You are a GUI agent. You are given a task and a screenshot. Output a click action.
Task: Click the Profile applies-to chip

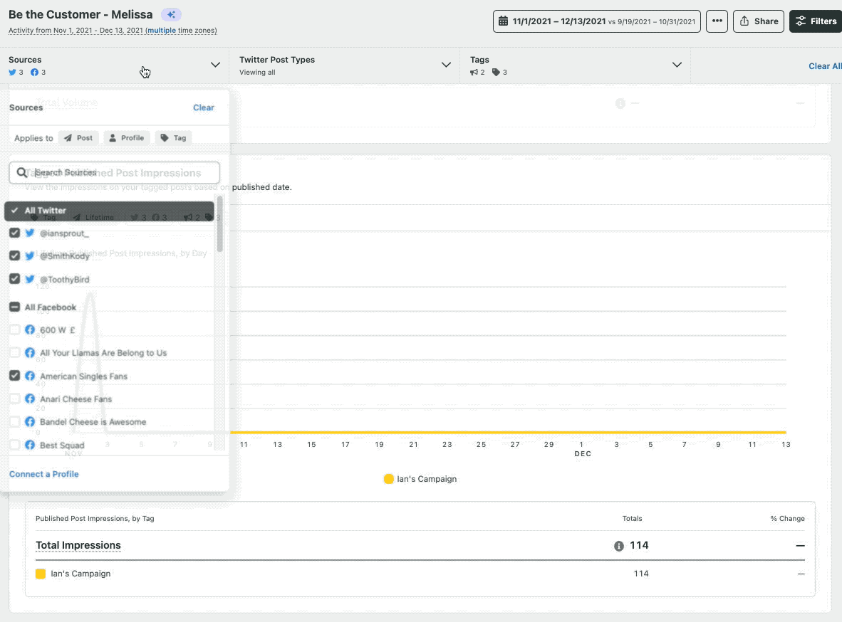point(127,138)
